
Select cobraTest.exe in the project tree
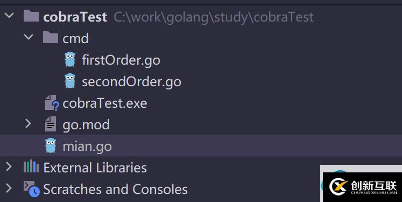pyautogui.click(x=105, y=103)
